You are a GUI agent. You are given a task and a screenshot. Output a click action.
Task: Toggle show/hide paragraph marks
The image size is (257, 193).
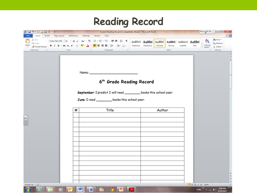coord(126,41)
